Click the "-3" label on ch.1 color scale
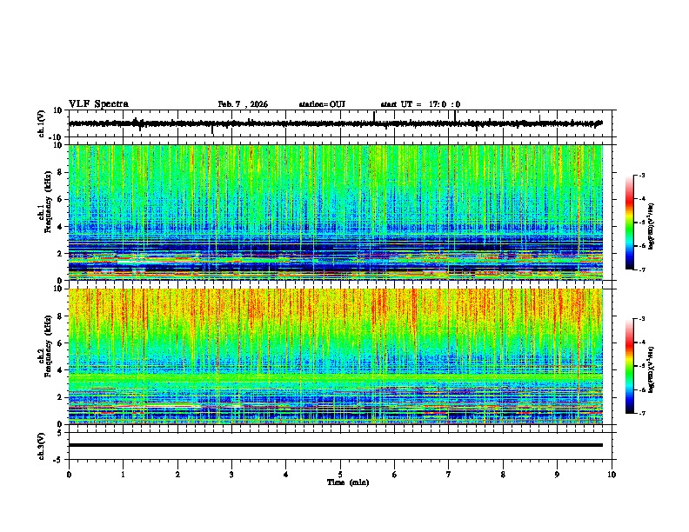 point(642,176)
